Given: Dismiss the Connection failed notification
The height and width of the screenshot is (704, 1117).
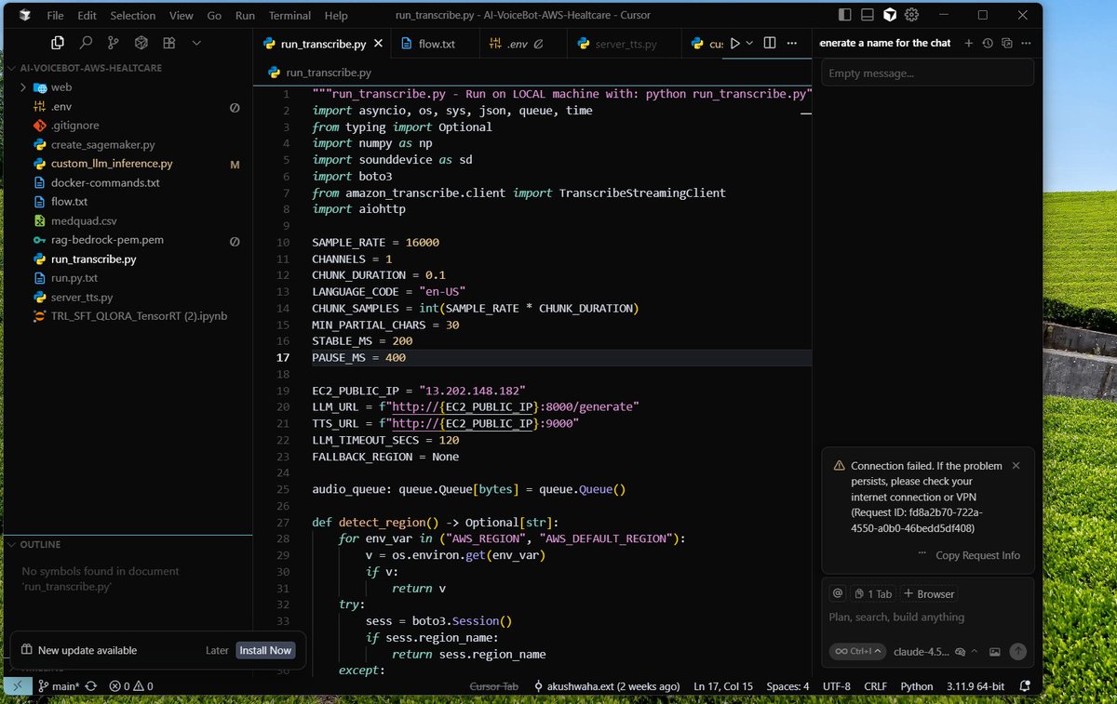Looking at the screenshot, I should [1016, 465].
